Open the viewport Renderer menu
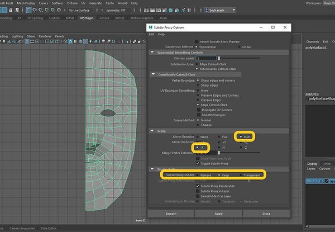335x232 pixels. (x=45, y=36)
